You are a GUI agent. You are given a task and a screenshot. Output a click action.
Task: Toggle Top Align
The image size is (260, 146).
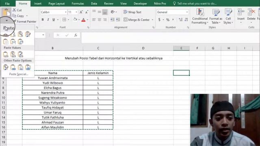point(94,12)
